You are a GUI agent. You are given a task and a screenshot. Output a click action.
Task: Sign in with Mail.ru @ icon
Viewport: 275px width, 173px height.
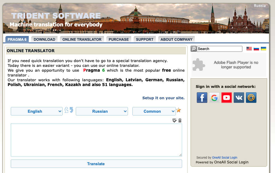pos(251,97)
